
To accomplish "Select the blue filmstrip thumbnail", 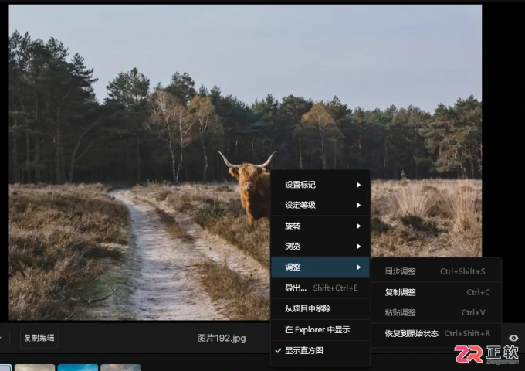I will click(x=78, y=367).
